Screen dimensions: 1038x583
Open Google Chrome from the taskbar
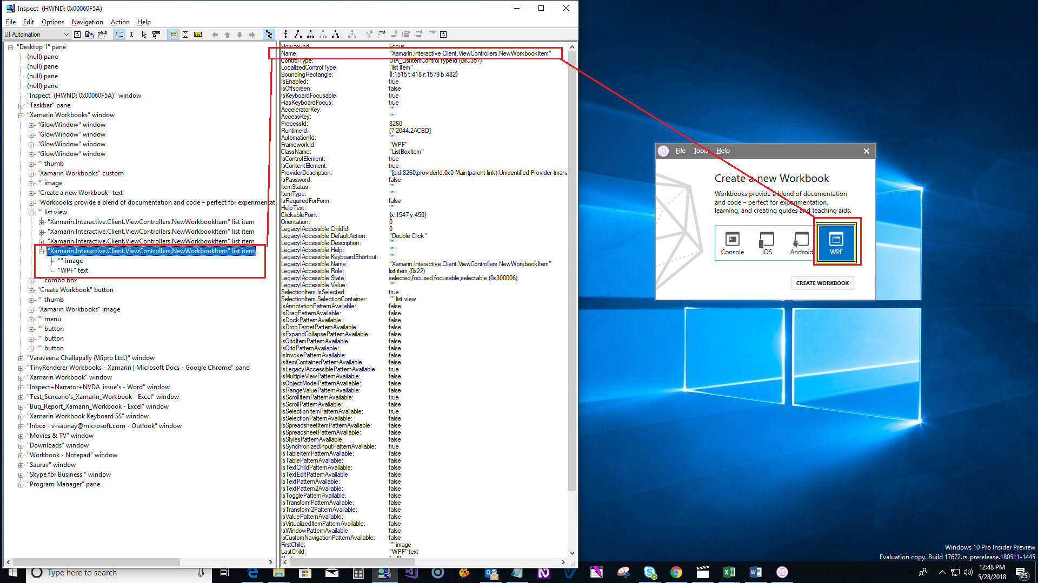(x=676, y=572)
